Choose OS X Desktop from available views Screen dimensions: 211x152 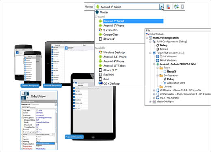[112, 84]
